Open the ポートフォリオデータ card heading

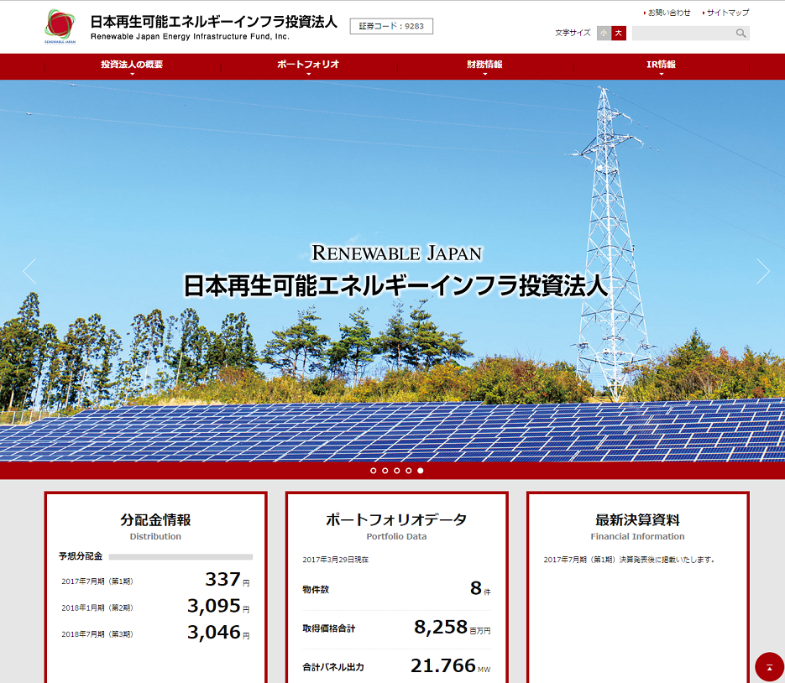[x=396, y=520]
